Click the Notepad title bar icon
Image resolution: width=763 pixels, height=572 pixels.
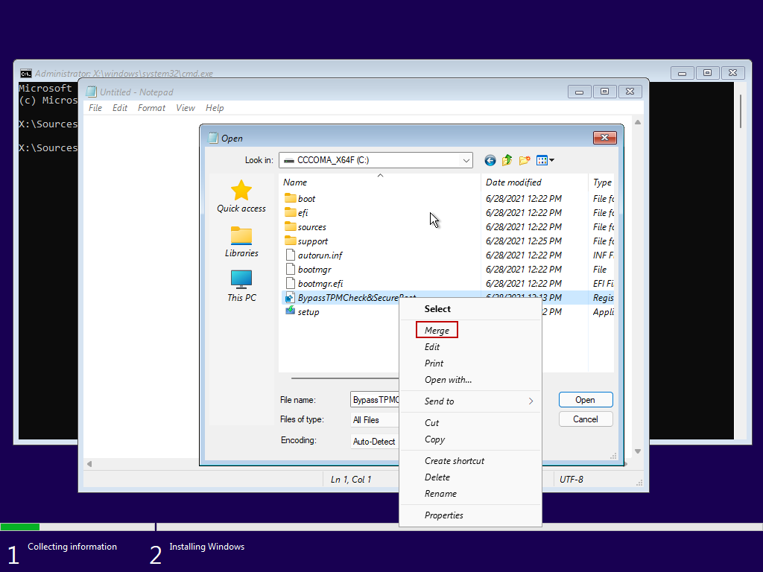coord(92,92)
